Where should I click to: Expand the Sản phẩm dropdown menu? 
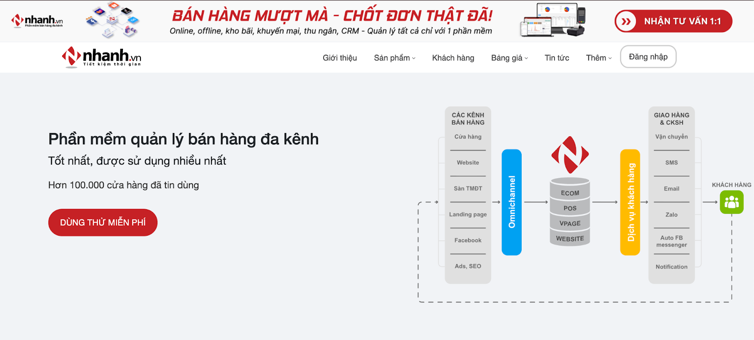click(x=394, y=58)
